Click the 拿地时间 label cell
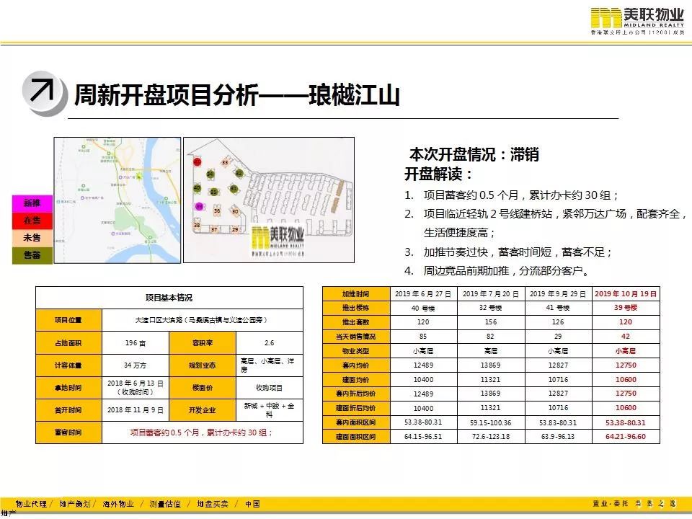This screenshot has width=692, height=519. (x=69, y=388)
